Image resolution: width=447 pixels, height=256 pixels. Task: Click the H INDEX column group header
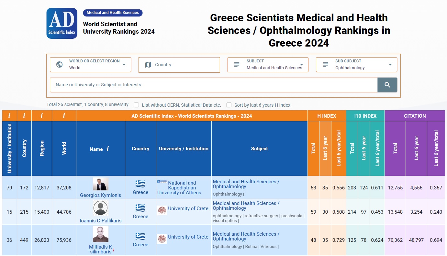tap(327, 116)
